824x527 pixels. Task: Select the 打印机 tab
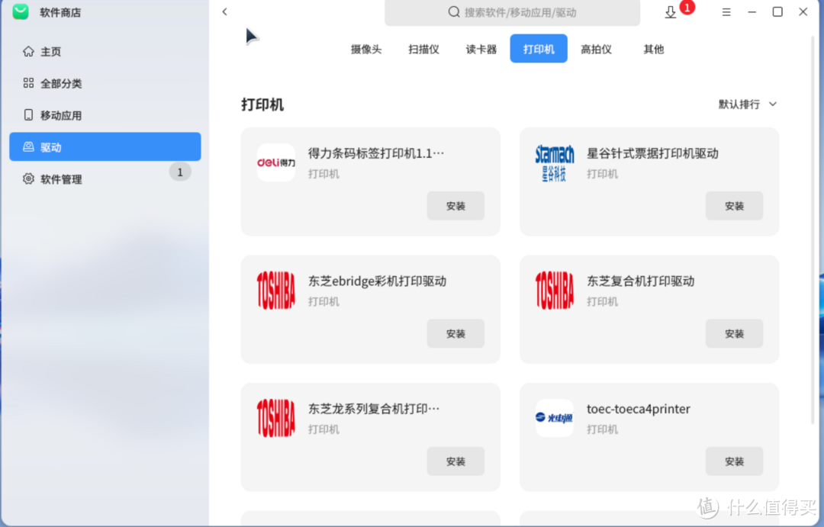click(539, 48)
